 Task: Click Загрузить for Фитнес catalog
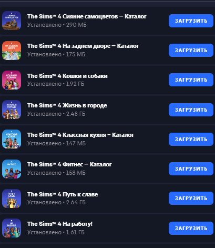click(x=191, y=168)
